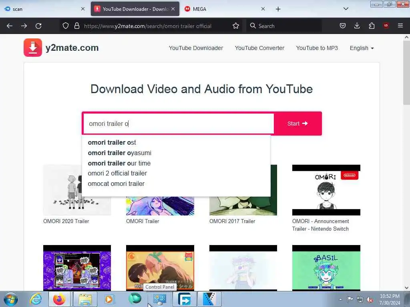Click the Start button to search
The width and height of the screenshot is (410, 307).
click(x=298, y=124)
